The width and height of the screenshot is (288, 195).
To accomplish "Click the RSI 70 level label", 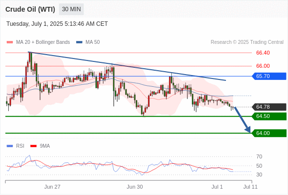I will click(259, 156).
